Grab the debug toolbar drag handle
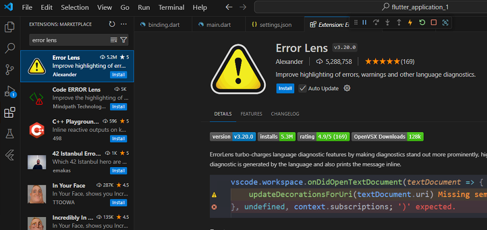The height and width of the screenshot is (230, 487). point(356,23)
